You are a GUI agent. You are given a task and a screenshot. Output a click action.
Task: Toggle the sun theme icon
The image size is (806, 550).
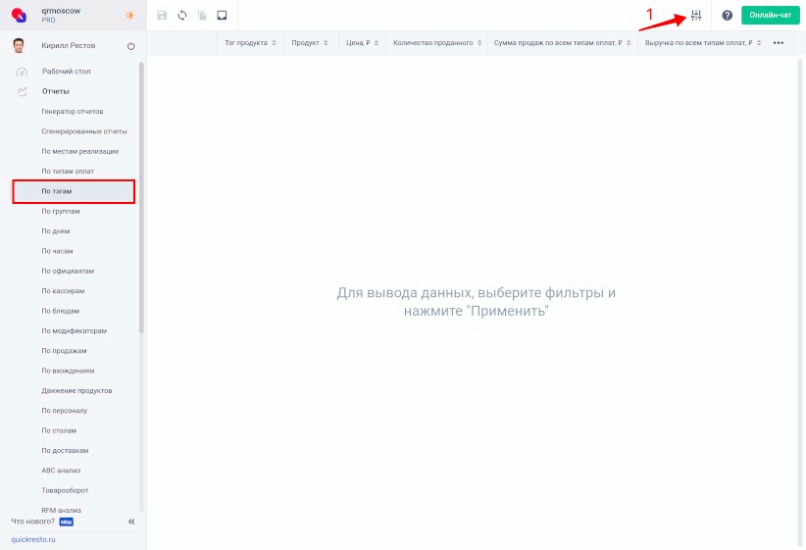click(x=129, y=16)
